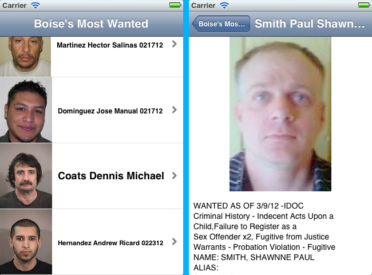
Task: Tap the large Smith Paul Shawn photo
Action: click(x=280, y=114)
